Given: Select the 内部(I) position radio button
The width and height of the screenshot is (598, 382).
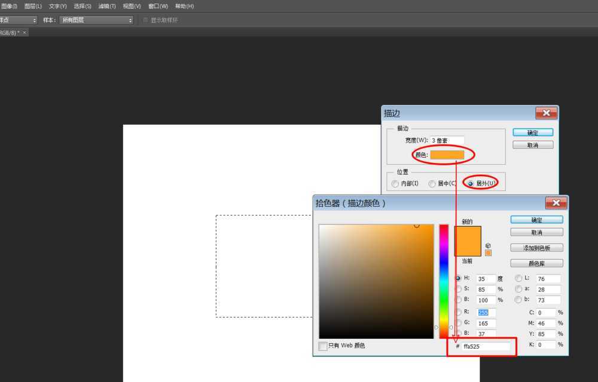Looking at the screenshot, I should coord(395,184).
